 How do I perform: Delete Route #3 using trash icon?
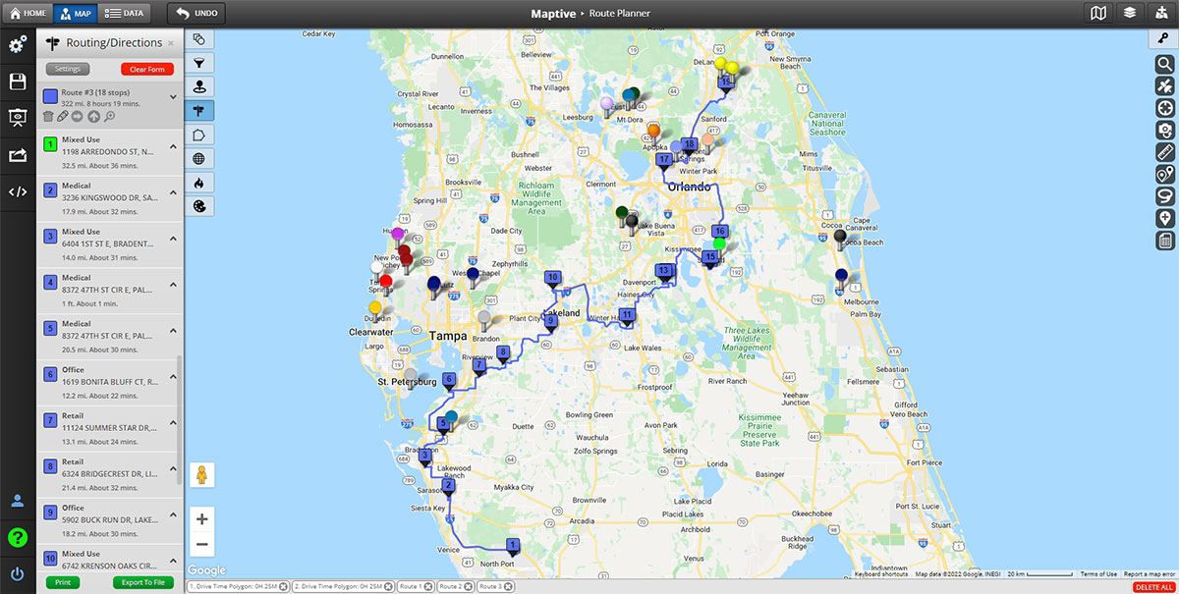(x=47, y=116)
